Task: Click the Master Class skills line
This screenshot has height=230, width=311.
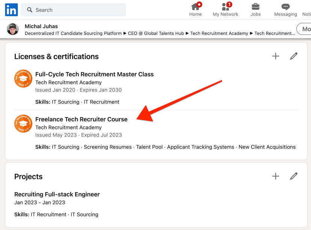Action: click(77, 102)
